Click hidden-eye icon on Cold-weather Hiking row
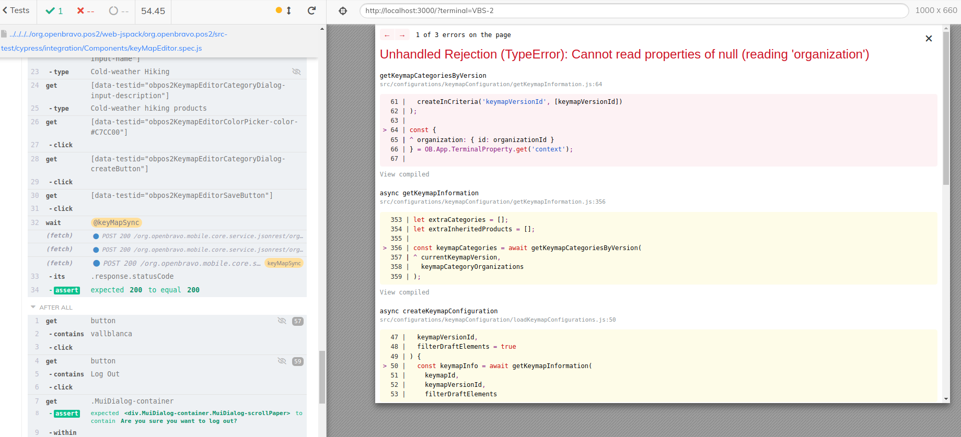This screenshot has height=437, width=961. [296, 72]
